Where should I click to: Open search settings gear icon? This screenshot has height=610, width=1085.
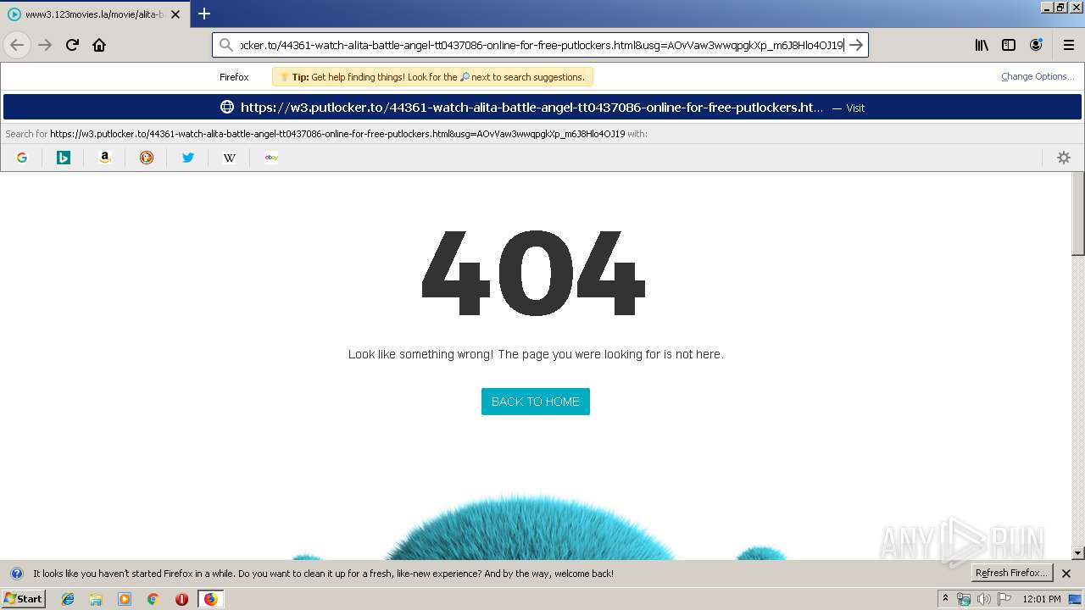(1063, 158)
